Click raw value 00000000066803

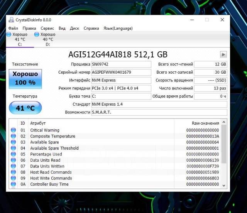coord(203,178)
